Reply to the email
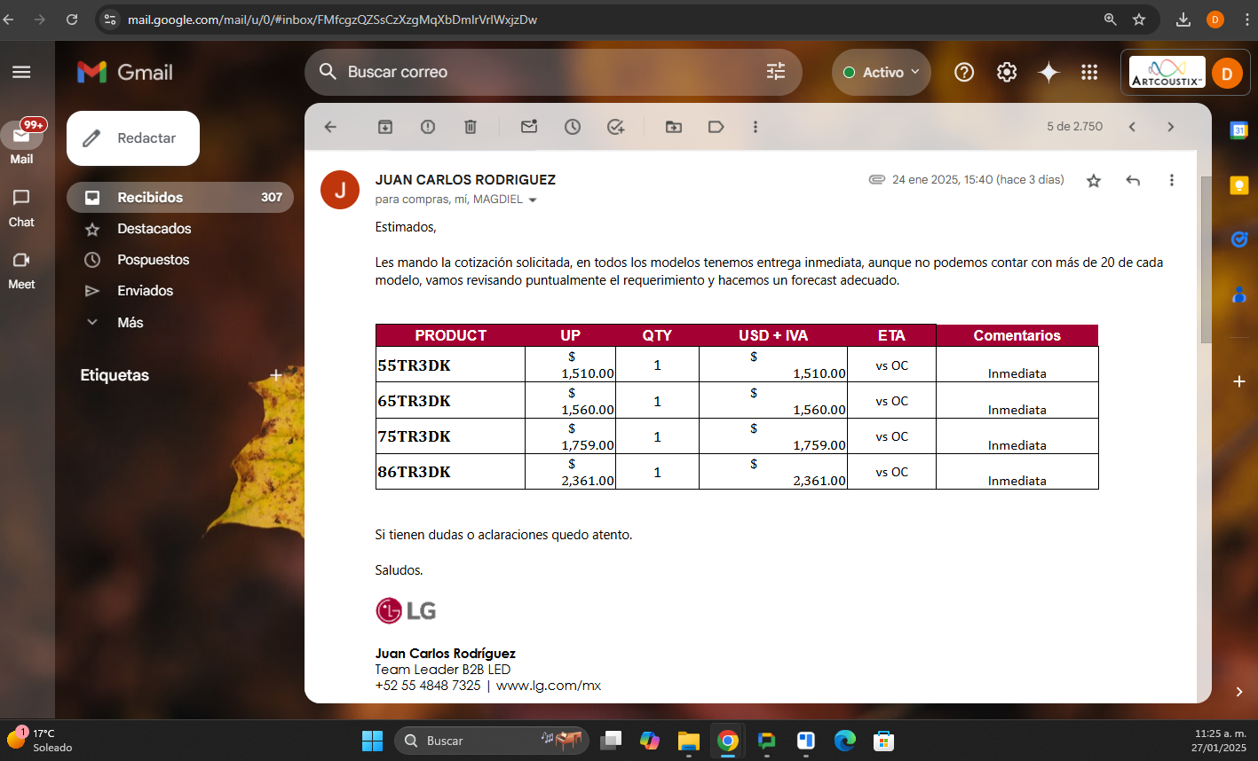Screen dimensions: 1258x761 pos(1133,180)
